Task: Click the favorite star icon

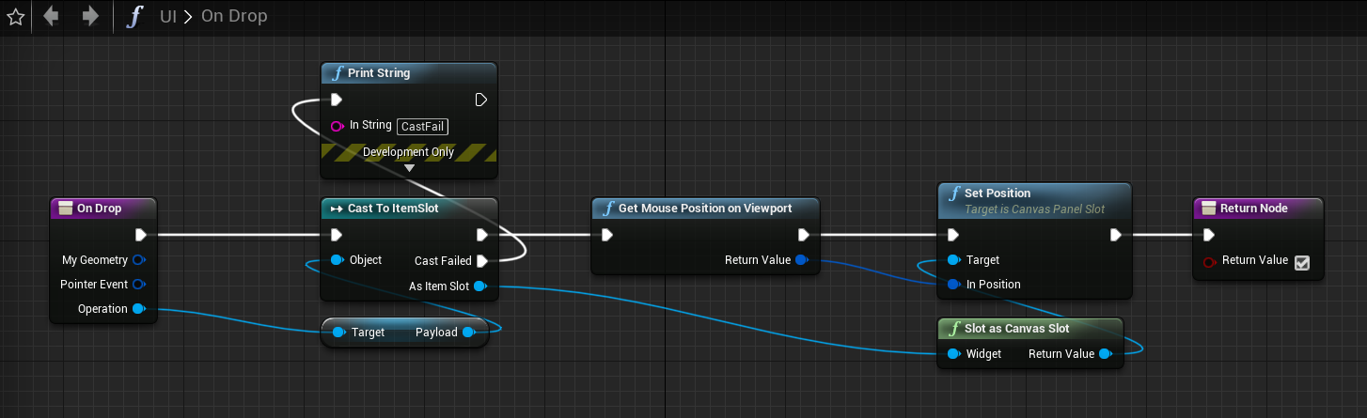Action: pos(15,17)
